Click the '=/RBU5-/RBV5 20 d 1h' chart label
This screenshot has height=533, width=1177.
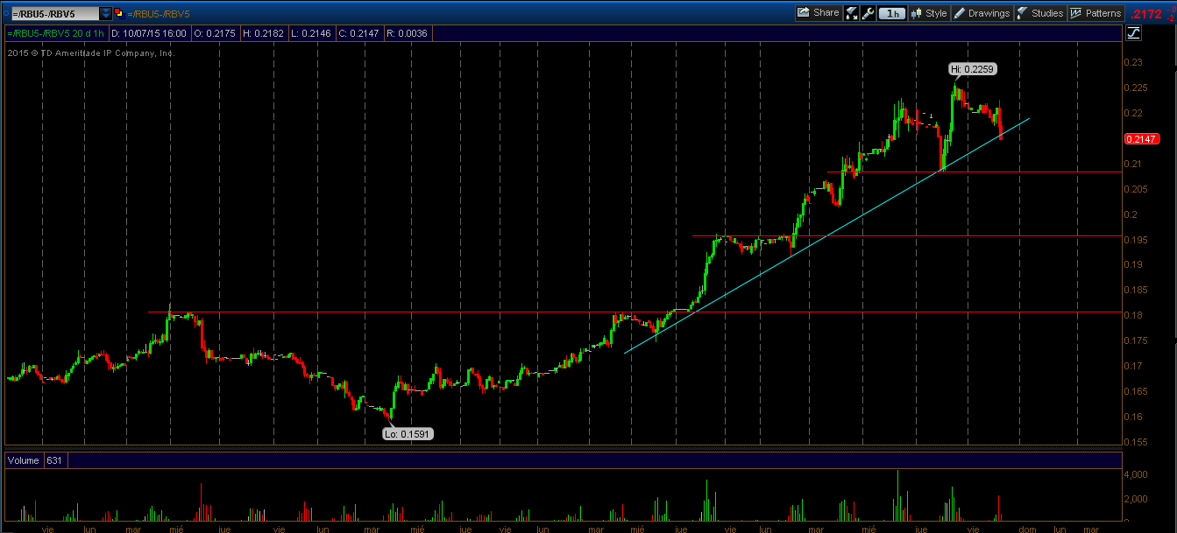coord(55,33)
